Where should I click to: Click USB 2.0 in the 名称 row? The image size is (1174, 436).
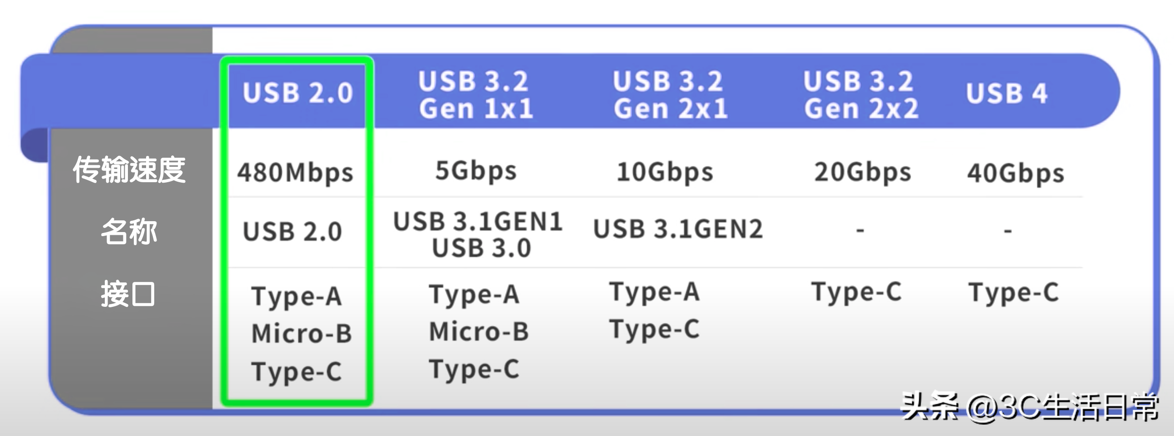point(292,231)
